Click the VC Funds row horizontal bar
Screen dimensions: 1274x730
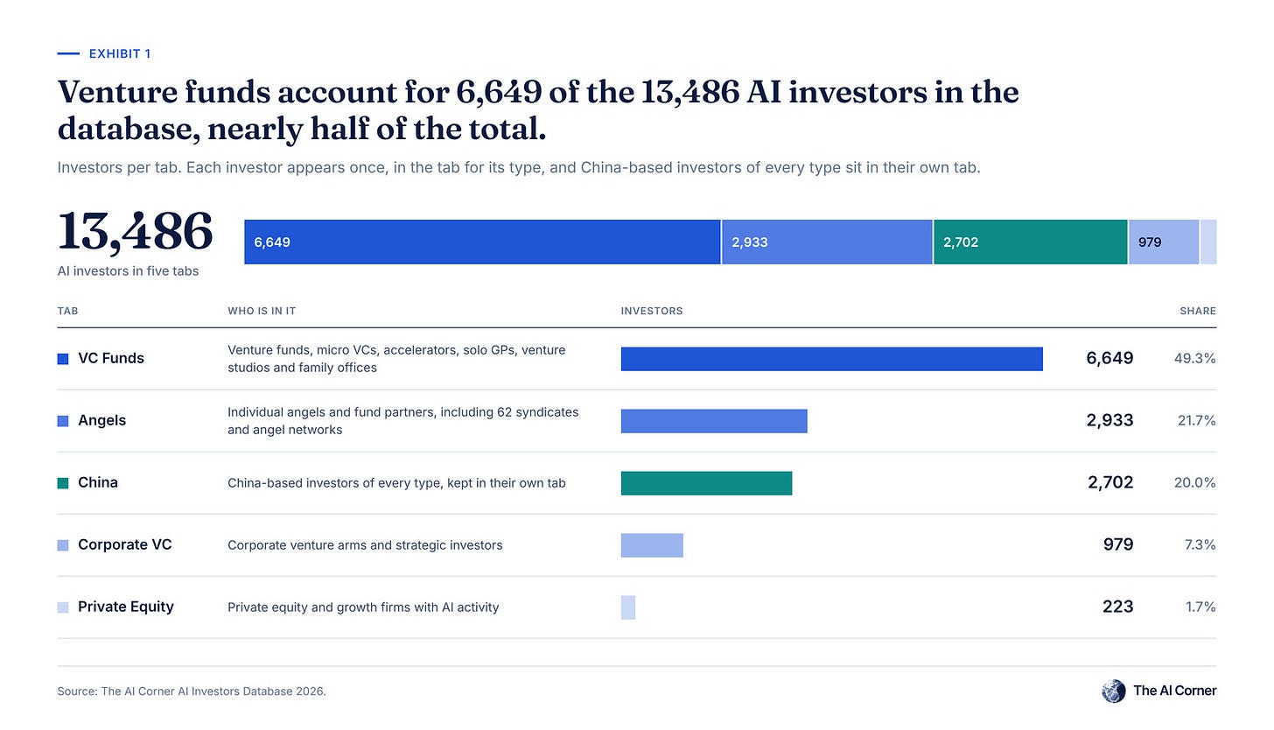832,359
